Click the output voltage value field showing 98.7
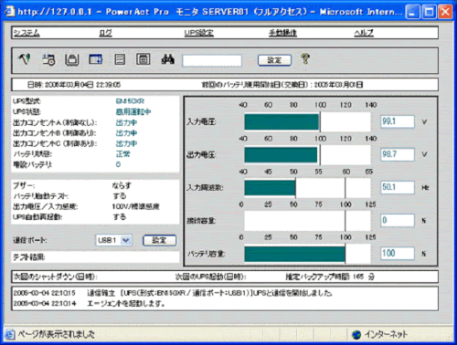The image size is (457, 345). [x=398, y=154]
